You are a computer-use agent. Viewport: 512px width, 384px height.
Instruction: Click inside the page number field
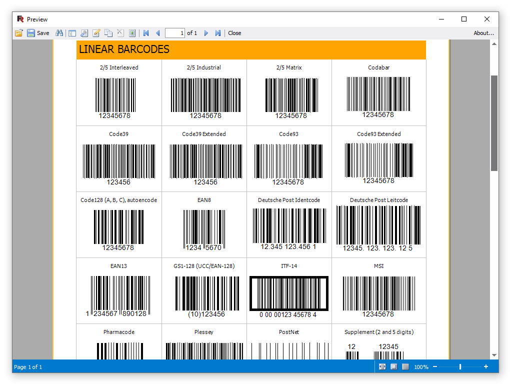click(x=175, y=33)
